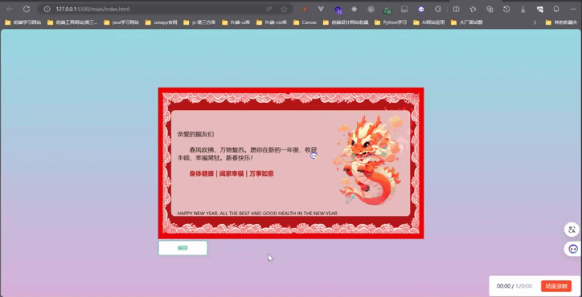Open the AI网站应用 bookmark folder
Viewport: 582px width, 297px height.
point(428,22)
